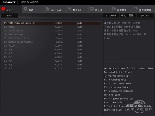
Task: Open the 集成外设 tab
Action: pos(78,9)
